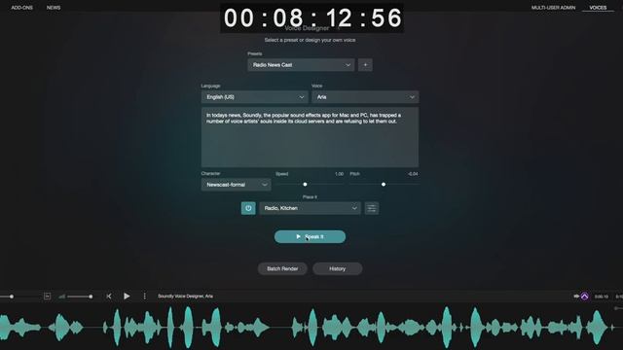Click the plus icon beside Presets
Image resolution: width=623 pixels, height=350 pixels.
tap(365, 65)
